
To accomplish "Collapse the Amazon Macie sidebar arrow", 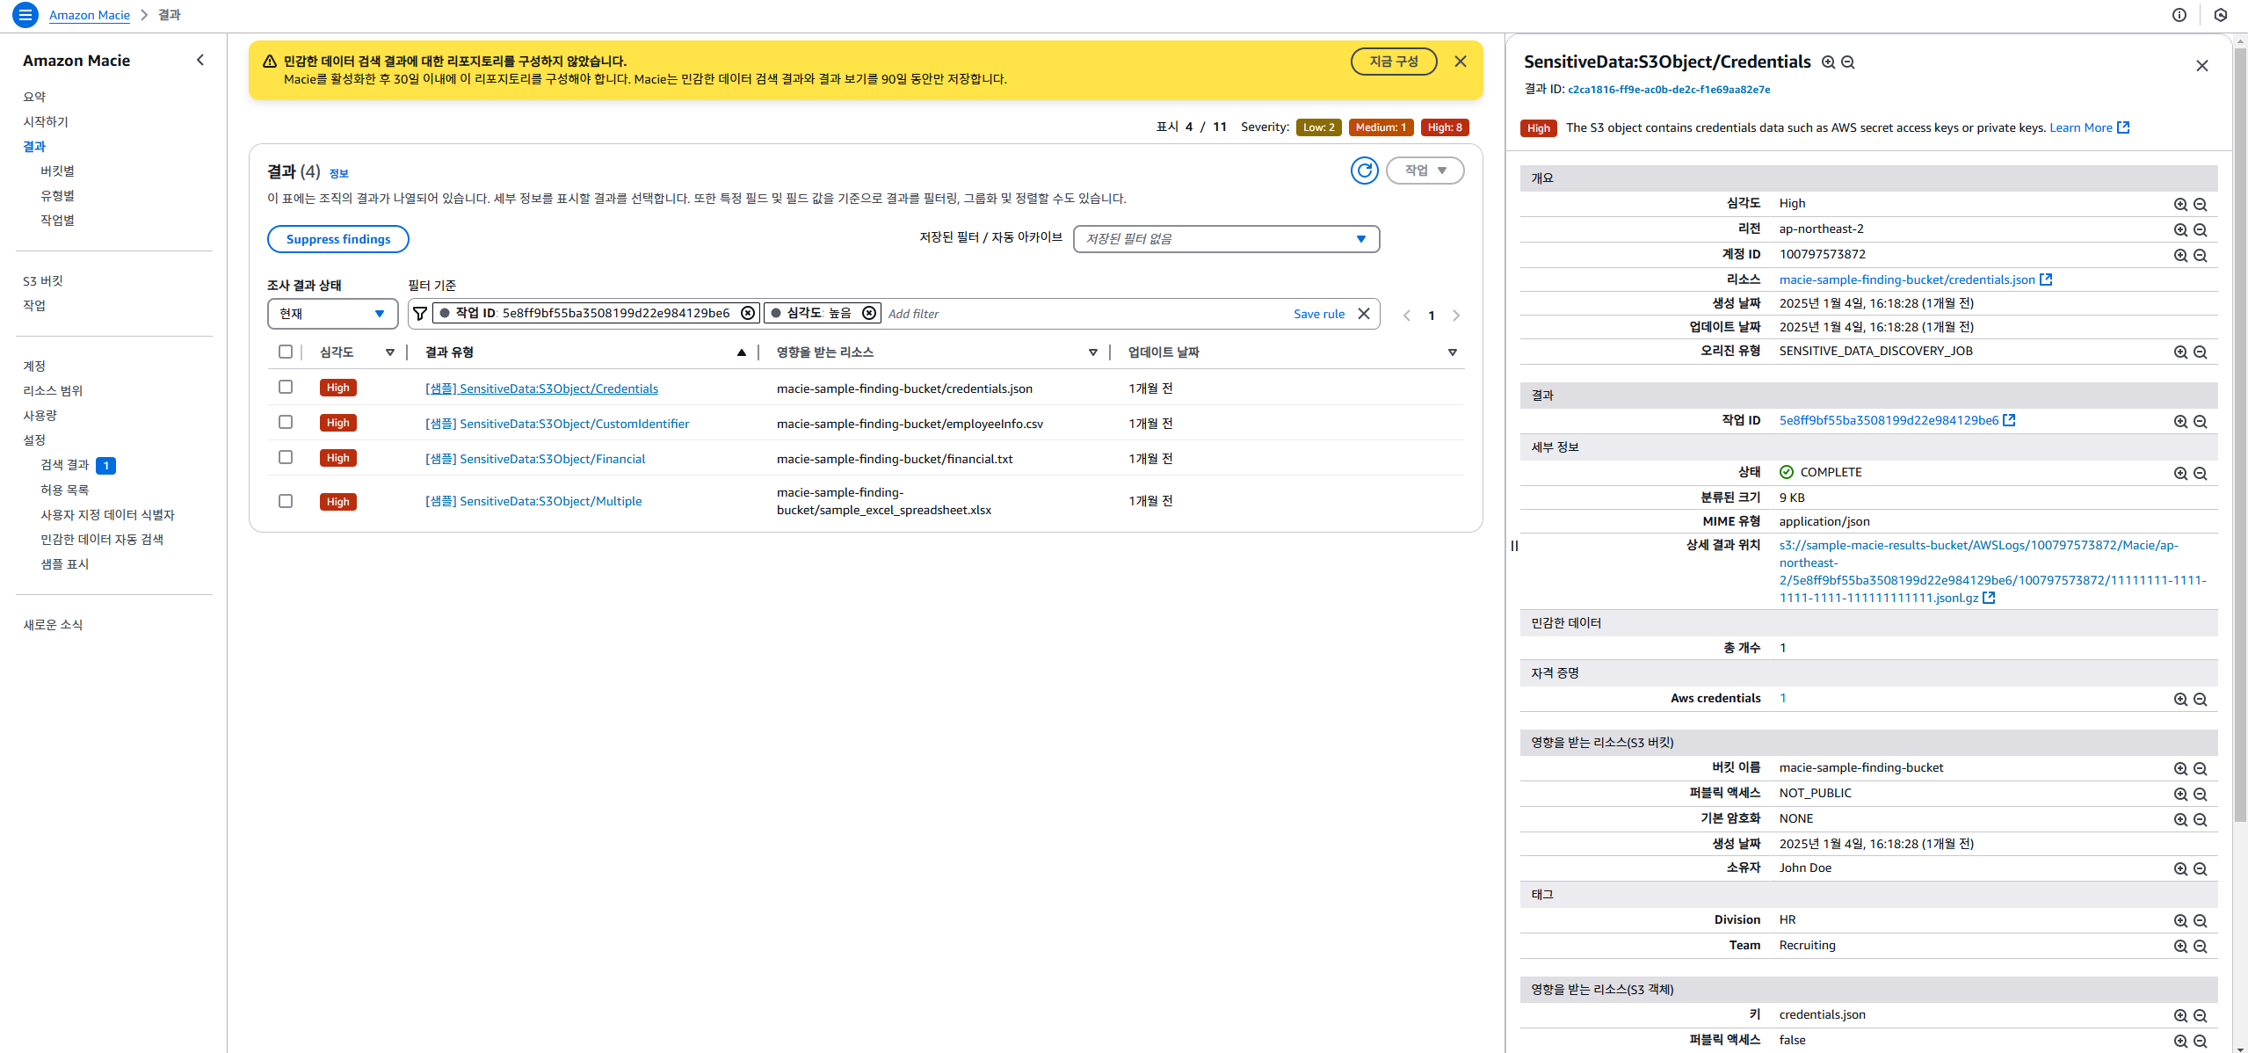I will click(200, 60).
